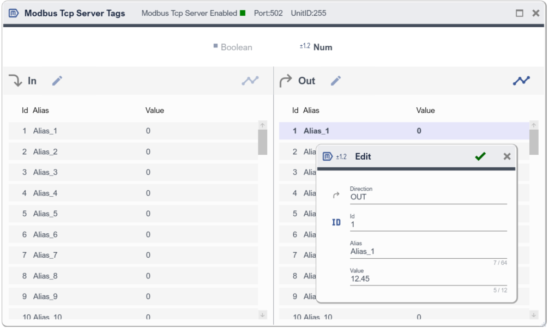Switch to the Boolean tag type tab
549x328 pixels.
point(233,47)
